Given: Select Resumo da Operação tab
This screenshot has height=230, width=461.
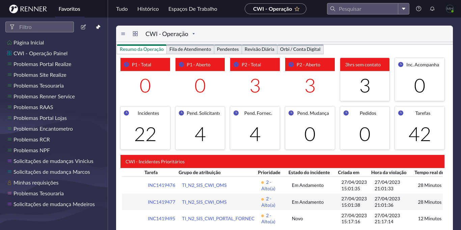Looking at the screenshot, I should tap(142, 49).
